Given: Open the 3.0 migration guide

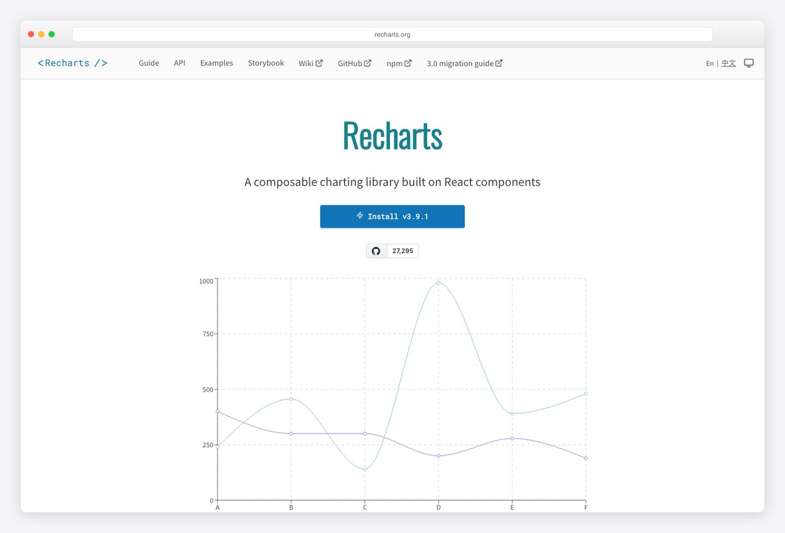Looking at the screenshot, I should (464, 63).
